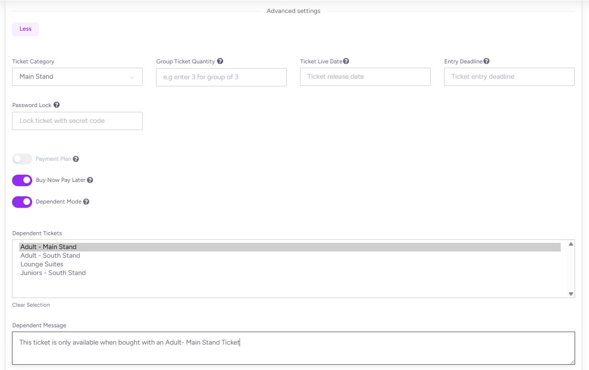Click help icon beside Ticket Live Date
Screen dimensions: 589x370
(346, 61)
